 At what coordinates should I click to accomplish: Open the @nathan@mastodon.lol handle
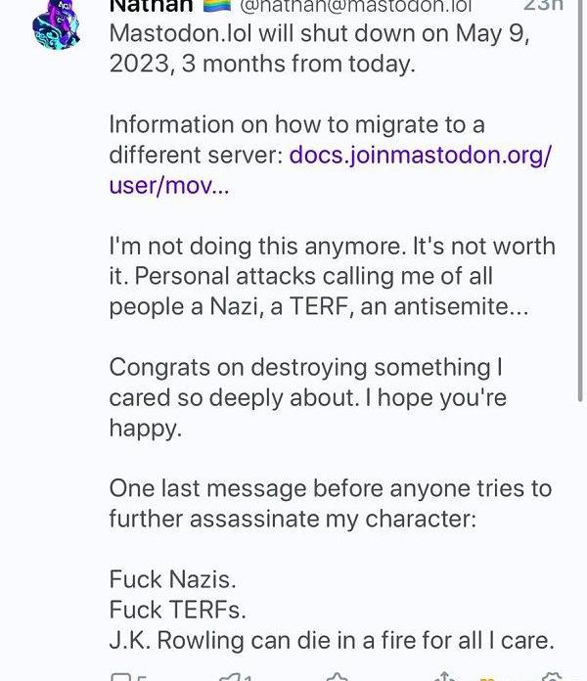point(355,5)
